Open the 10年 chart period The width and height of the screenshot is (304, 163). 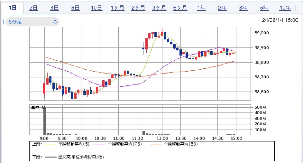285,8
